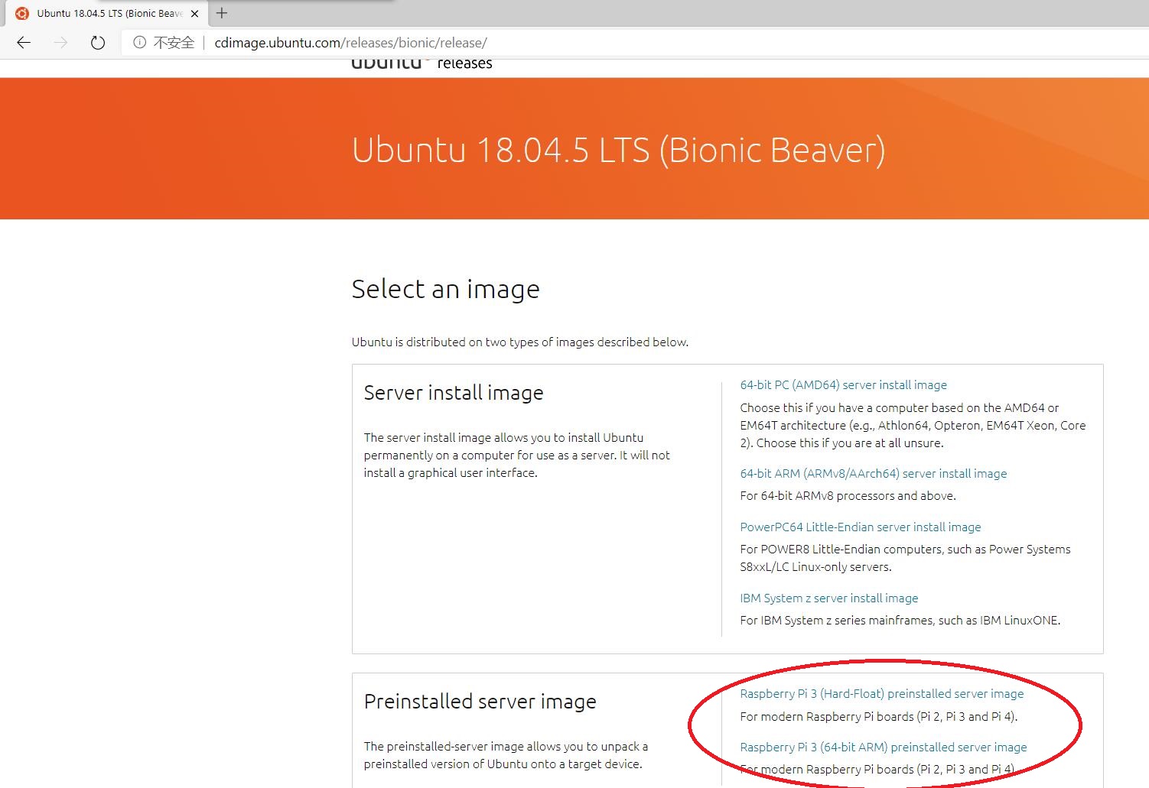The height and width of the screenshot is (788, 1149).
Task: Click the address bar URL
Action: (350, 43)
